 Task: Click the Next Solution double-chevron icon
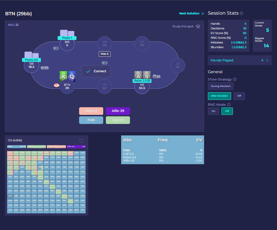[x=203, y=14]
